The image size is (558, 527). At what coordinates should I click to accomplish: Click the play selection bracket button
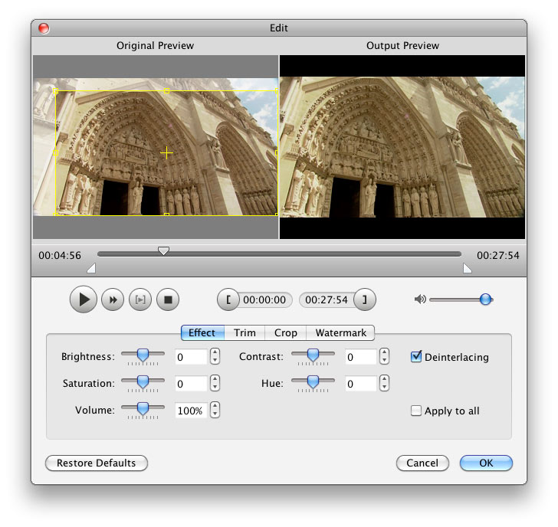[140, 300]
